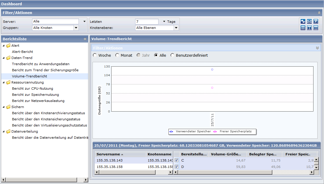Click left scroll arrow under Servername column
The height and width of the screenshot is (184, 324).
point(97,172)
